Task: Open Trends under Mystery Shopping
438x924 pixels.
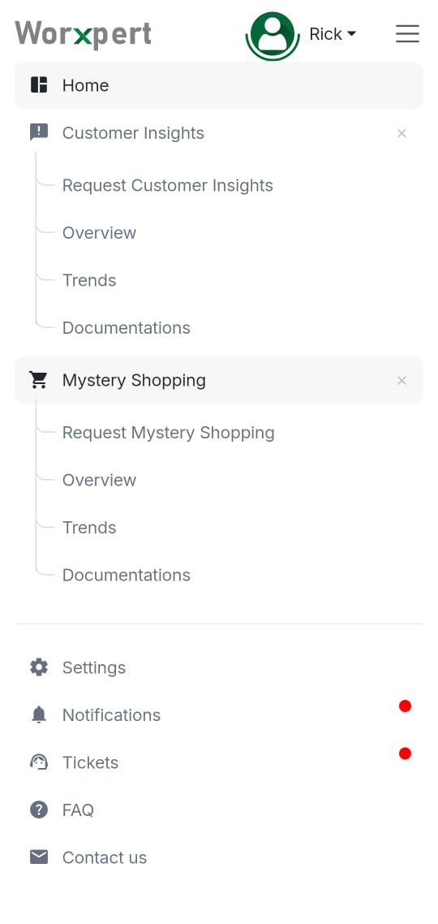Action: pyautogui.click(x=89, y=528)
